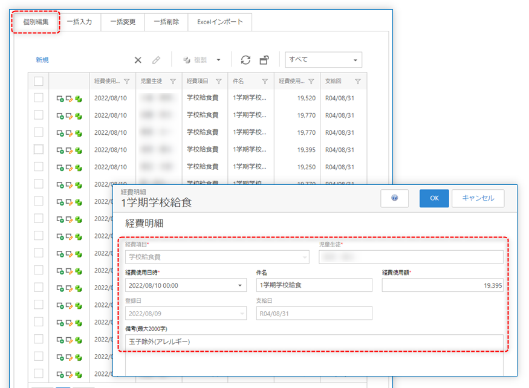Click the add-row icon in the 19,395 row

(60, 150)
